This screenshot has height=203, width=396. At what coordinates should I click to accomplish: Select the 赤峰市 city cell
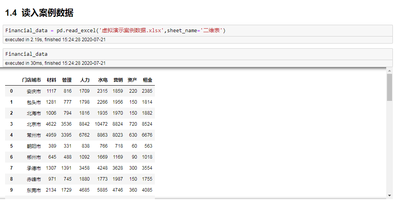coord(34,179)
